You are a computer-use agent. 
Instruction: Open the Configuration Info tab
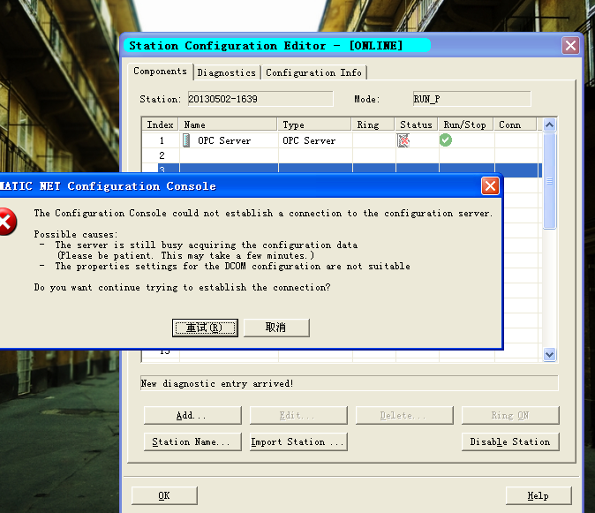coord(313,72)
